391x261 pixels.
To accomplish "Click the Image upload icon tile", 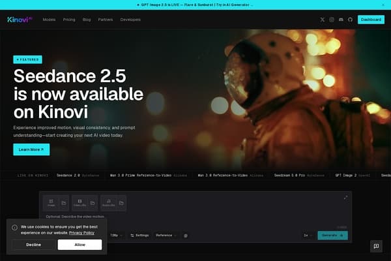I will 51,203.
